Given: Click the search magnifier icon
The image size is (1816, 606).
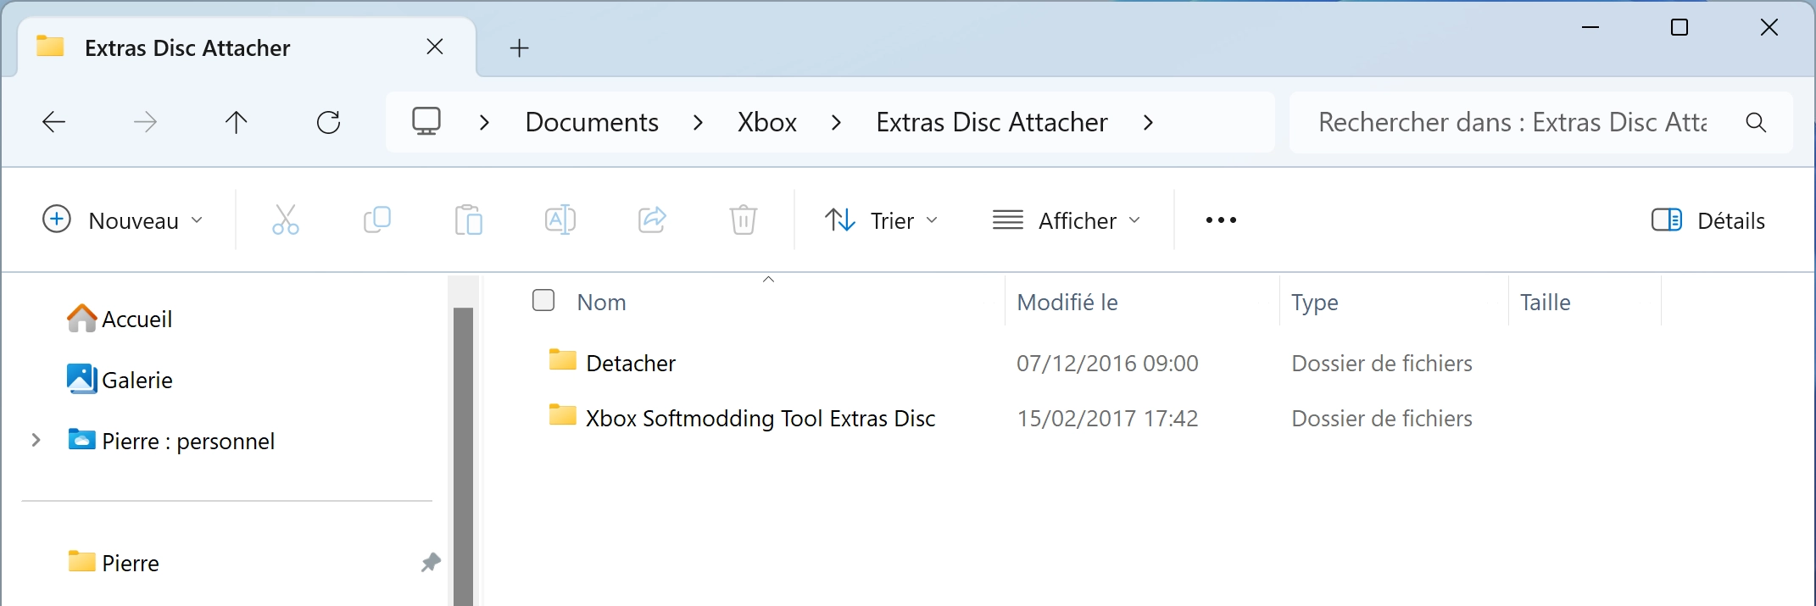Looking at the screenshot, I should click(x=1756, y=122).
